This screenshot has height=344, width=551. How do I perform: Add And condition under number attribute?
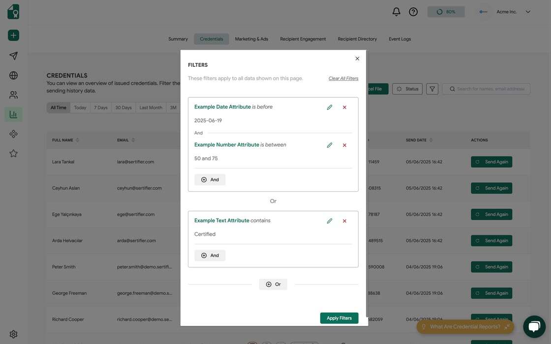(x=210, y=180)
